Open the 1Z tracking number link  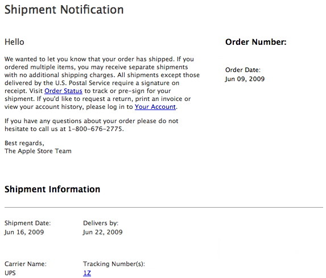[x=87, y=273]
